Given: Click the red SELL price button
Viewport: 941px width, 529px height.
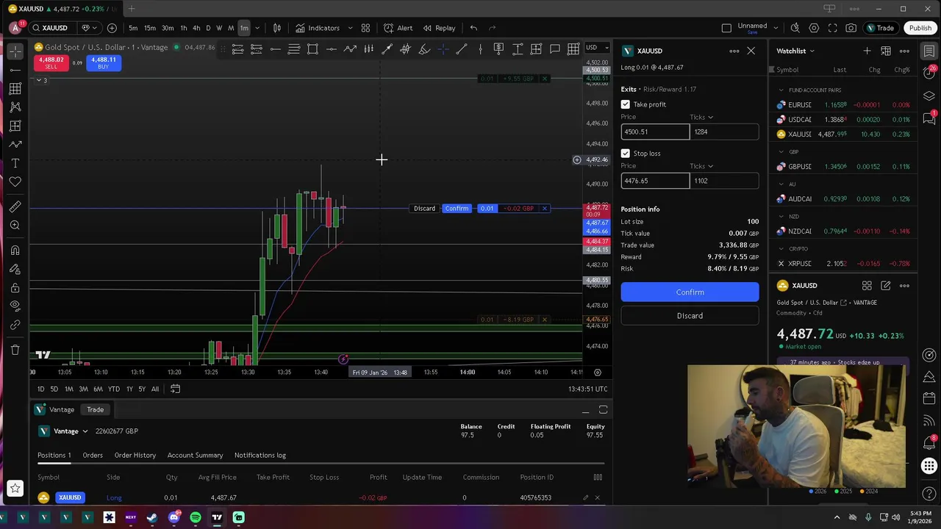Looking at the screenshot, I should click(51, 63).
